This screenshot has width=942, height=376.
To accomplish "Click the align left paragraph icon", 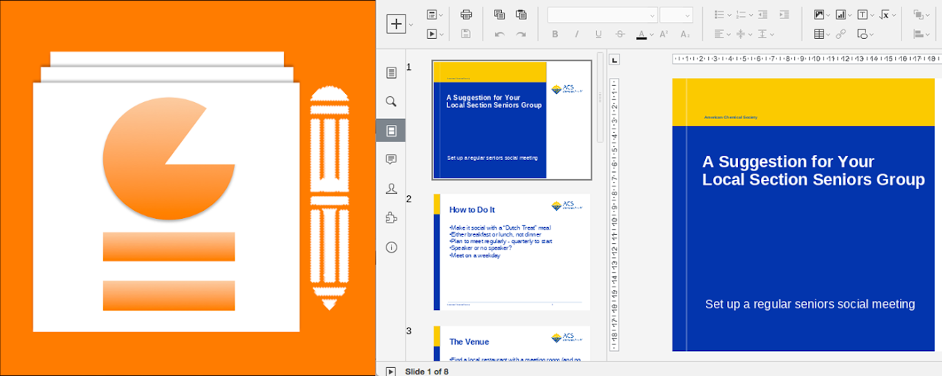I will click(719, 34).
